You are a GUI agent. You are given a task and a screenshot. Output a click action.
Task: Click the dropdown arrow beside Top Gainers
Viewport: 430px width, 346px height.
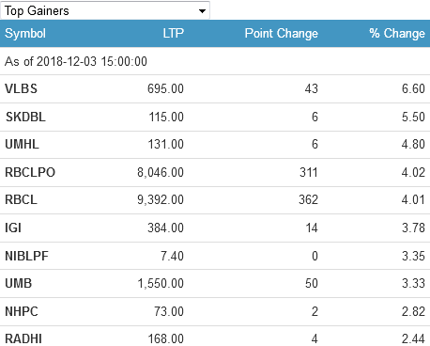202,11
